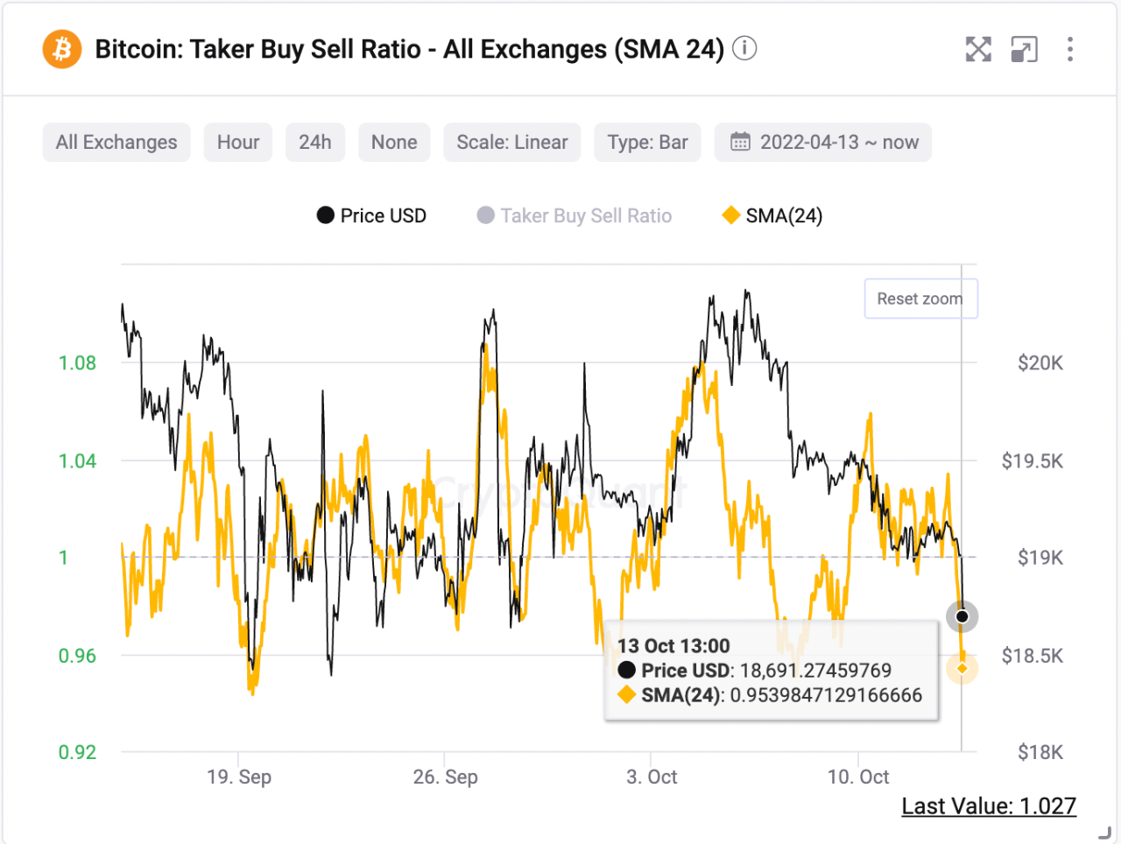The height and width of the screenshot is (844, 1121).
Task: Select the 24h window option
Action: click(314, 142)
